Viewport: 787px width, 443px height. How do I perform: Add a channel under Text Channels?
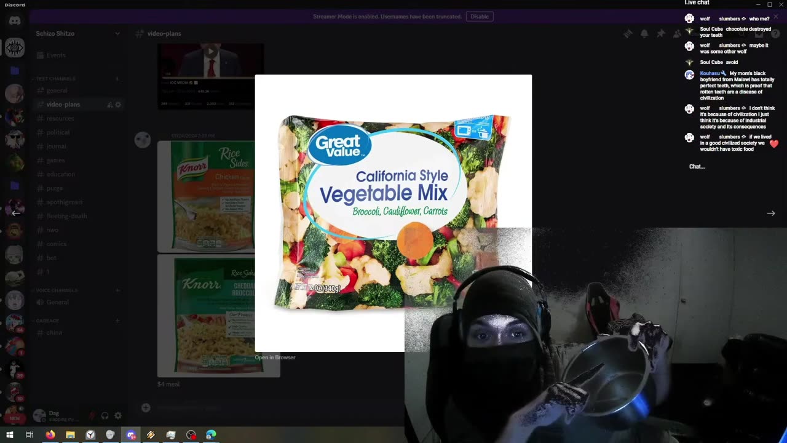(117, 79)
